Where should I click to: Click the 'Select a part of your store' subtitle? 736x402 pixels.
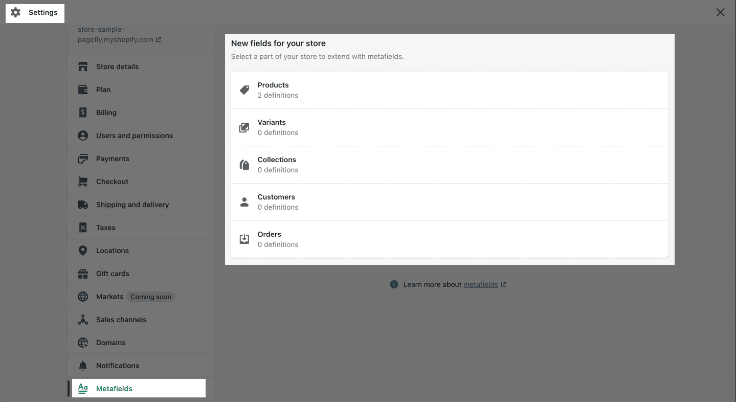point(318,56)
